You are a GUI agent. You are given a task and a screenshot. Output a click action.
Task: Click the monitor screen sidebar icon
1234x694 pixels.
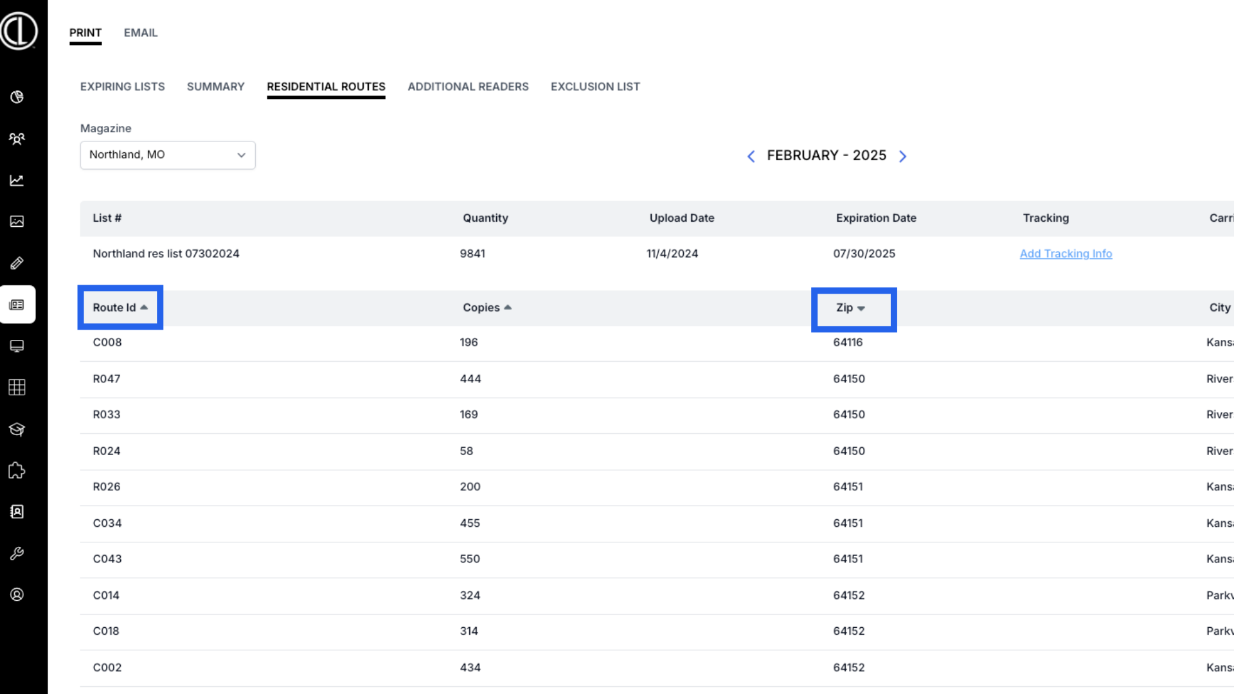click(17, 346)
